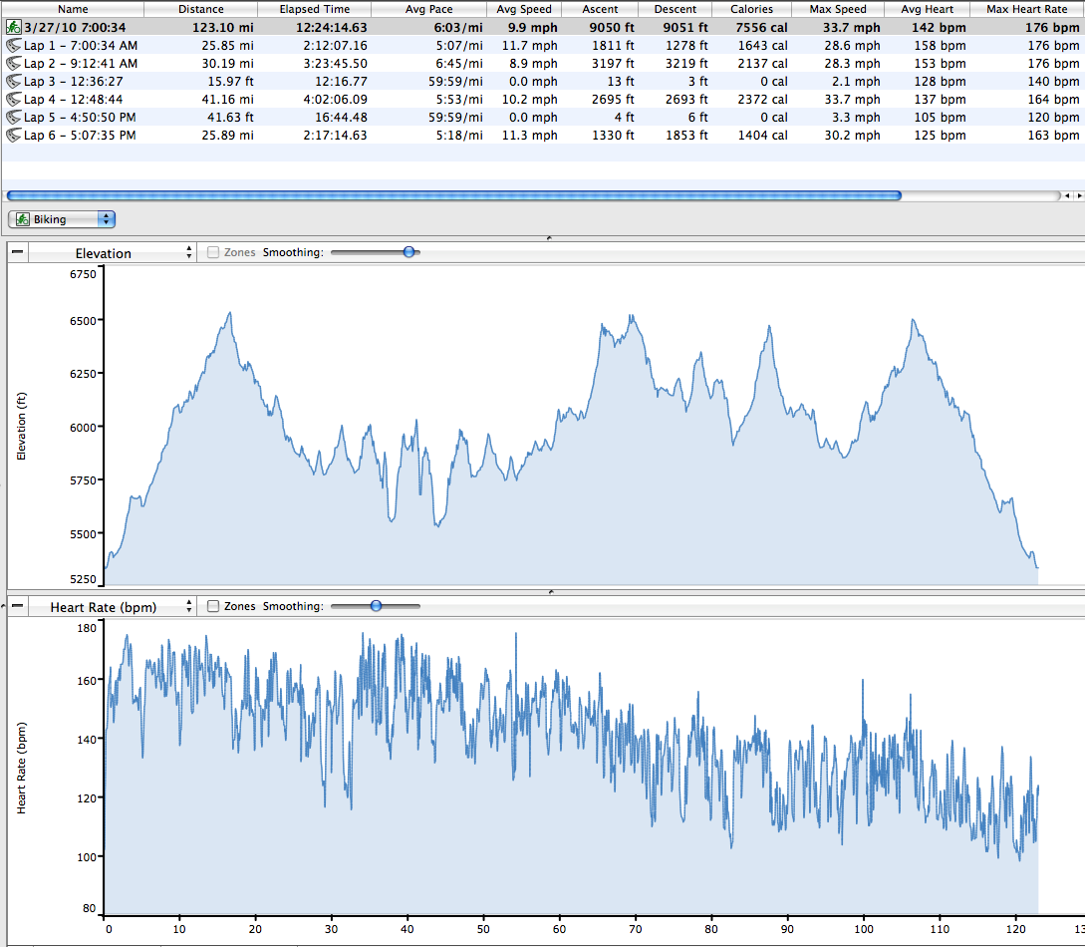Image resolution: width=1085 pixels, height=947 pixels.
Task: Click the biking icon beside 3/27/10 activity
Action: click(14, 28)
